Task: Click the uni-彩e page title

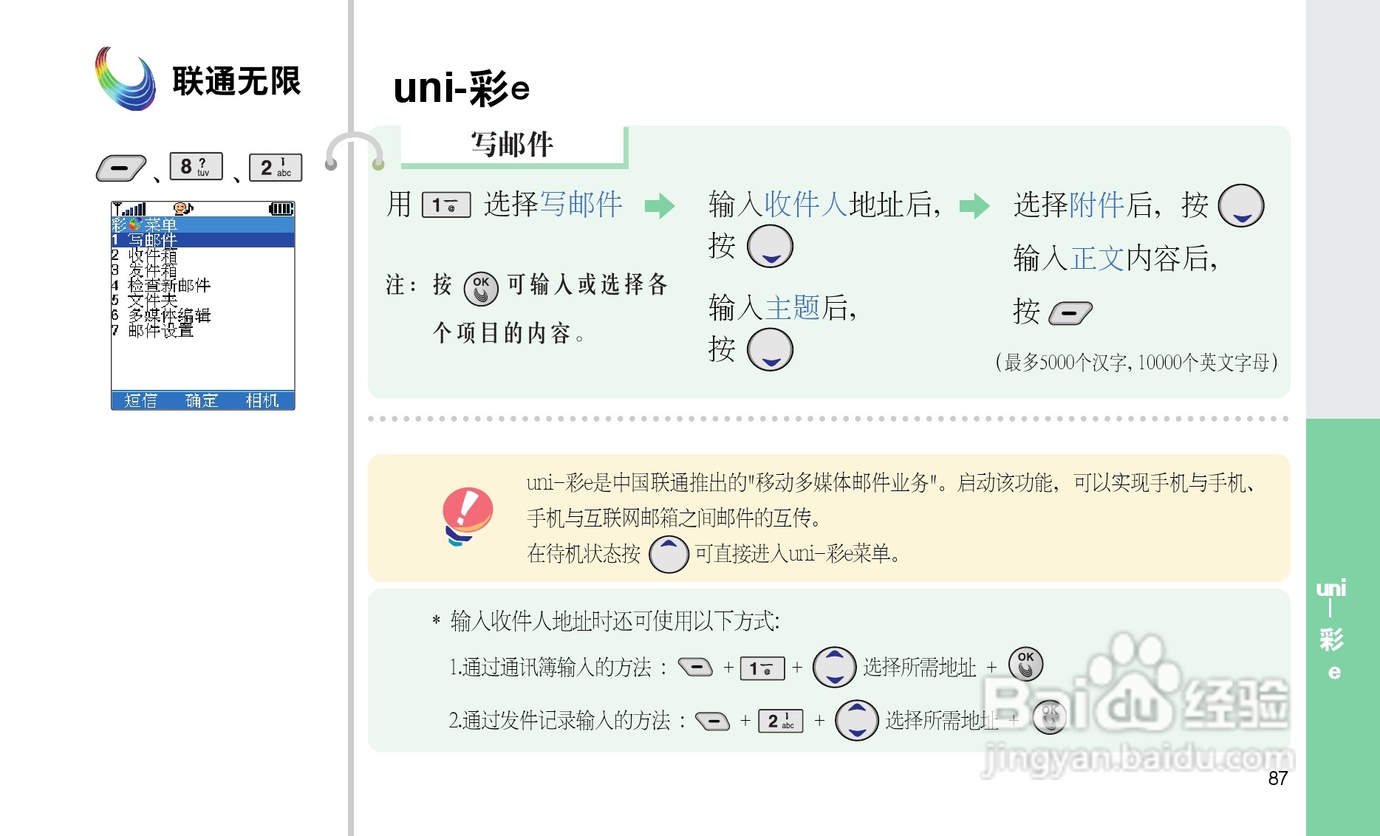Action: click(x=462, y=88)
